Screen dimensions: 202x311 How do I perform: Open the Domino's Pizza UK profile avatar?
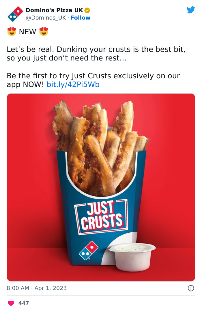point(15,14)
